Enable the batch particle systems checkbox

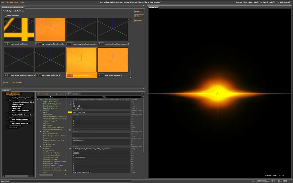[x=70, y=104]
